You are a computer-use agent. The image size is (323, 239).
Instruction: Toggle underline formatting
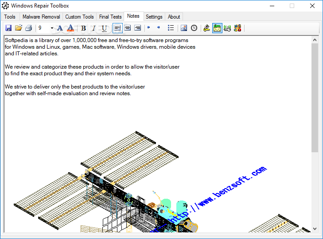click(x=104, y=28)
